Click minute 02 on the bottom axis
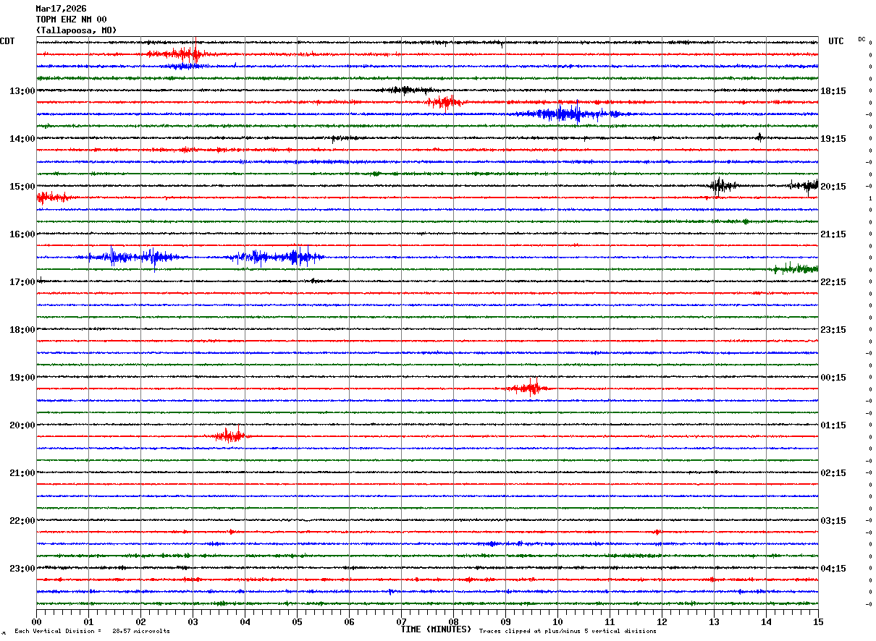The width and height of the screenshot is (876, 641). pos(141,621)
